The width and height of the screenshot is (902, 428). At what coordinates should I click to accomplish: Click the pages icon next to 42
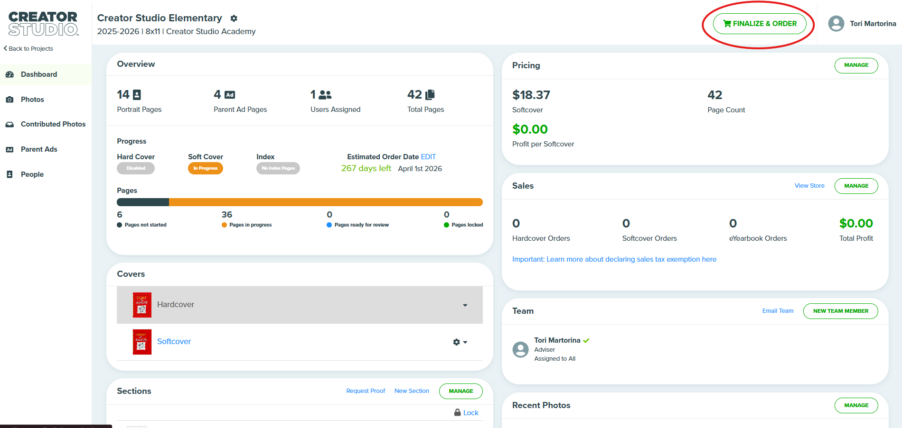tap(430, 95)
